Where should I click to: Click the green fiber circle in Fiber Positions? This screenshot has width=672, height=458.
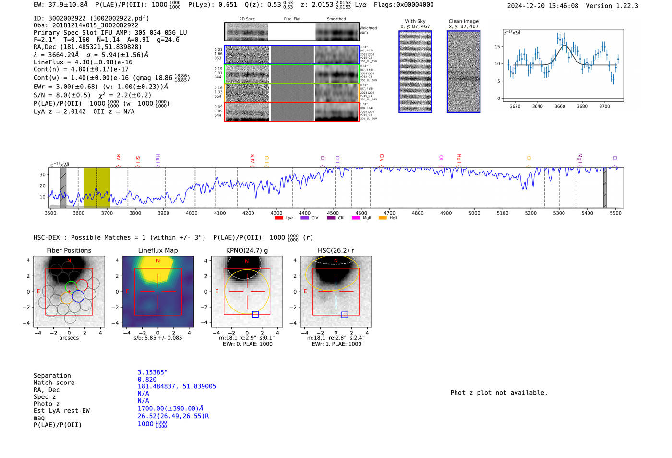[71, 286]
